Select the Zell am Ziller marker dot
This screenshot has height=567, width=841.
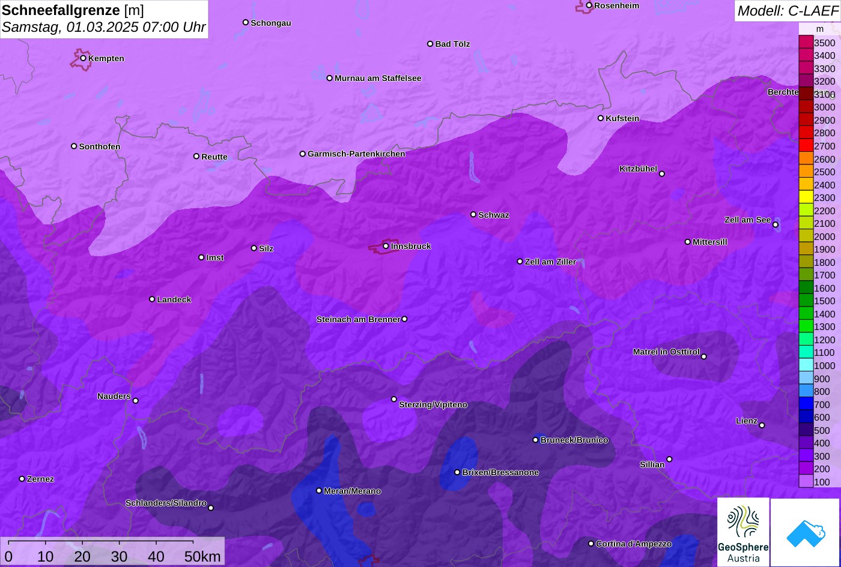tap(520, 262)
